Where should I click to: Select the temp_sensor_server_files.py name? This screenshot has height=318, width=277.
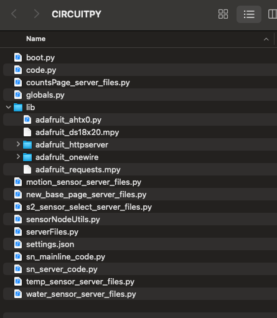point(80,282)
